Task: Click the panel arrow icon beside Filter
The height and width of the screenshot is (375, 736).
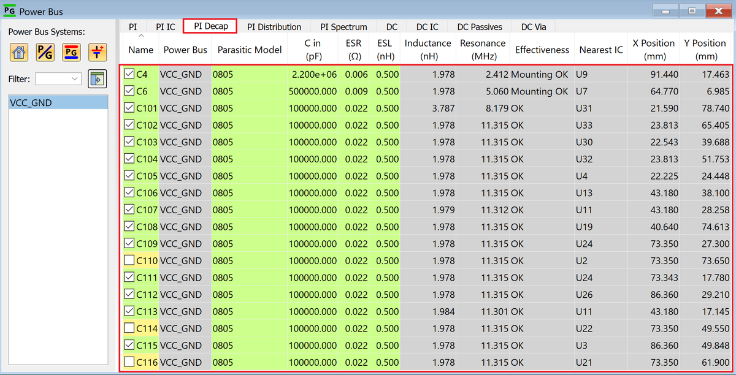Action: point(97,78)
